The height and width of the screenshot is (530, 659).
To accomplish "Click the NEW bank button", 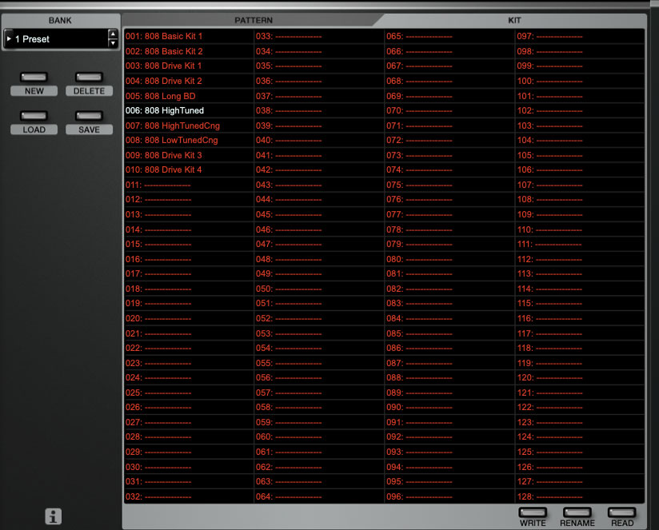I will pyautogui.click(x=34, y=78).
